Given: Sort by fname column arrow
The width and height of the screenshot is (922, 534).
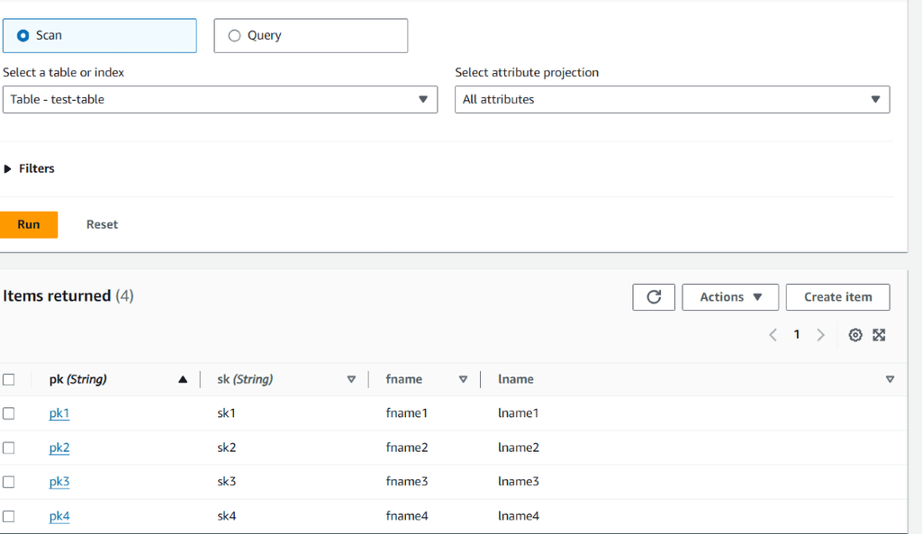Looking at the screenshot, I should click(x=463, y=380).
